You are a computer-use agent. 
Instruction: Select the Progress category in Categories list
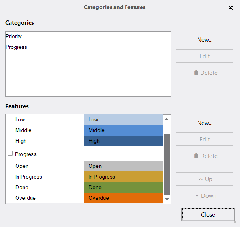click(x=16, y=47)
